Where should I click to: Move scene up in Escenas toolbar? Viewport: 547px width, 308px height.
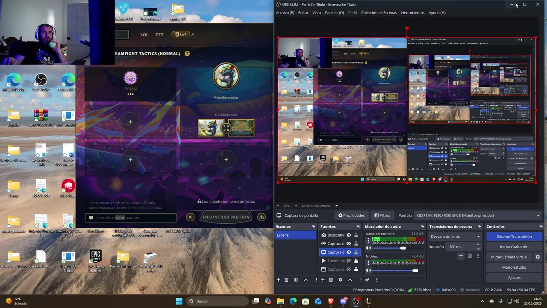(306, 280)
